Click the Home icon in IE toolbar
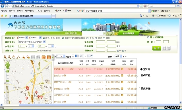 click(x=141, y=16)
